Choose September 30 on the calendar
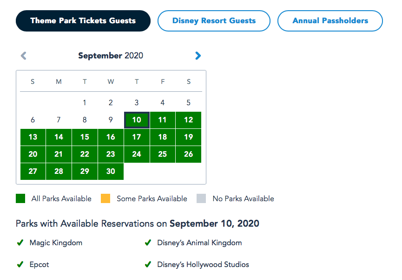Image resolution: width=402 pixels, height=280 pixels. pyautogui.click(x=111, y=172)
